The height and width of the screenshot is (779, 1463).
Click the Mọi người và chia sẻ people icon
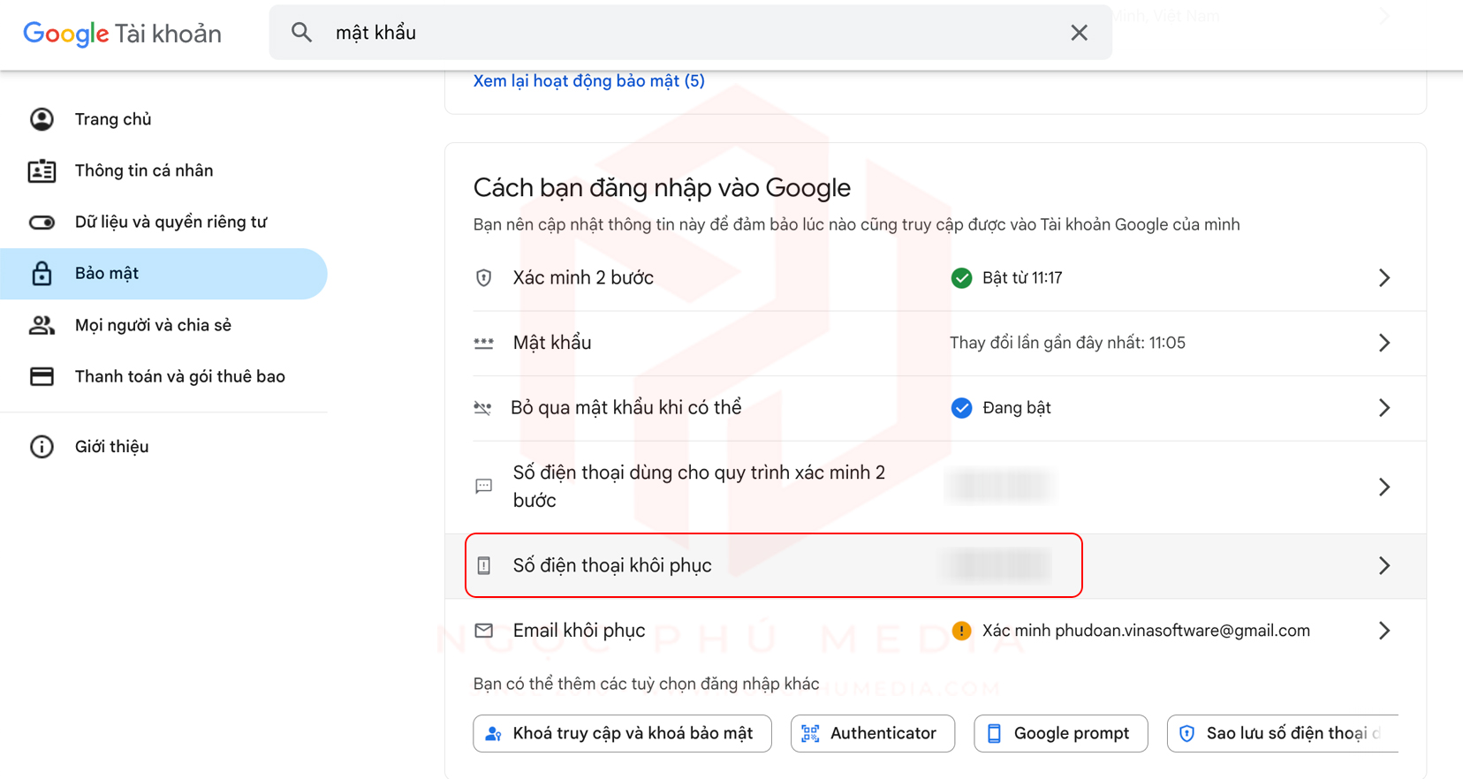click(42, 325)
